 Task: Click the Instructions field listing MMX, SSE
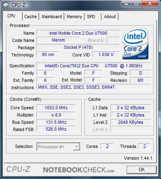(x=93, y=87)
